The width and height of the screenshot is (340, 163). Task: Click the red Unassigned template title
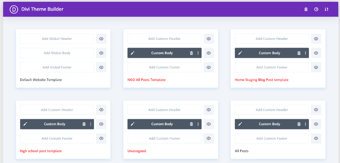pos(137,151)
